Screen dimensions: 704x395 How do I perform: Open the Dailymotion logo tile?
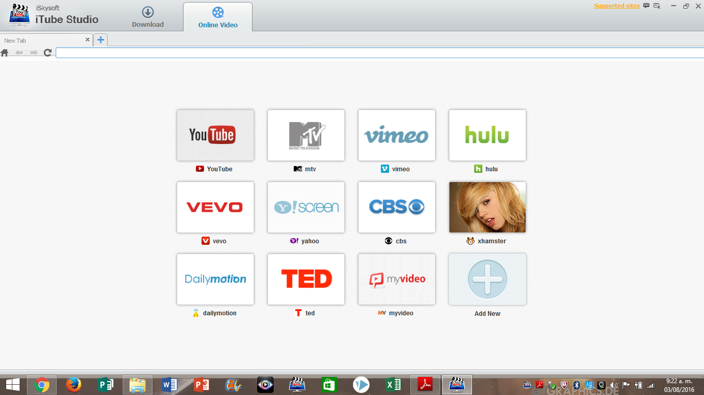(215, 279)
